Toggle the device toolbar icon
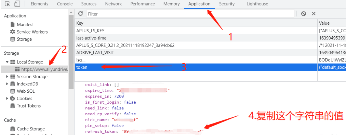This screenshot has width=351, height=135. 17,4
